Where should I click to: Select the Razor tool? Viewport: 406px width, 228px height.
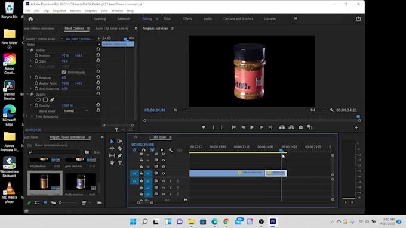pos(119,148)
